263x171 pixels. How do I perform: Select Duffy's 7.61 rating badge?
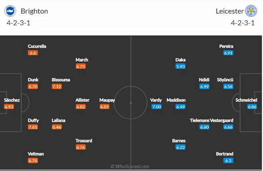point(33,127)
